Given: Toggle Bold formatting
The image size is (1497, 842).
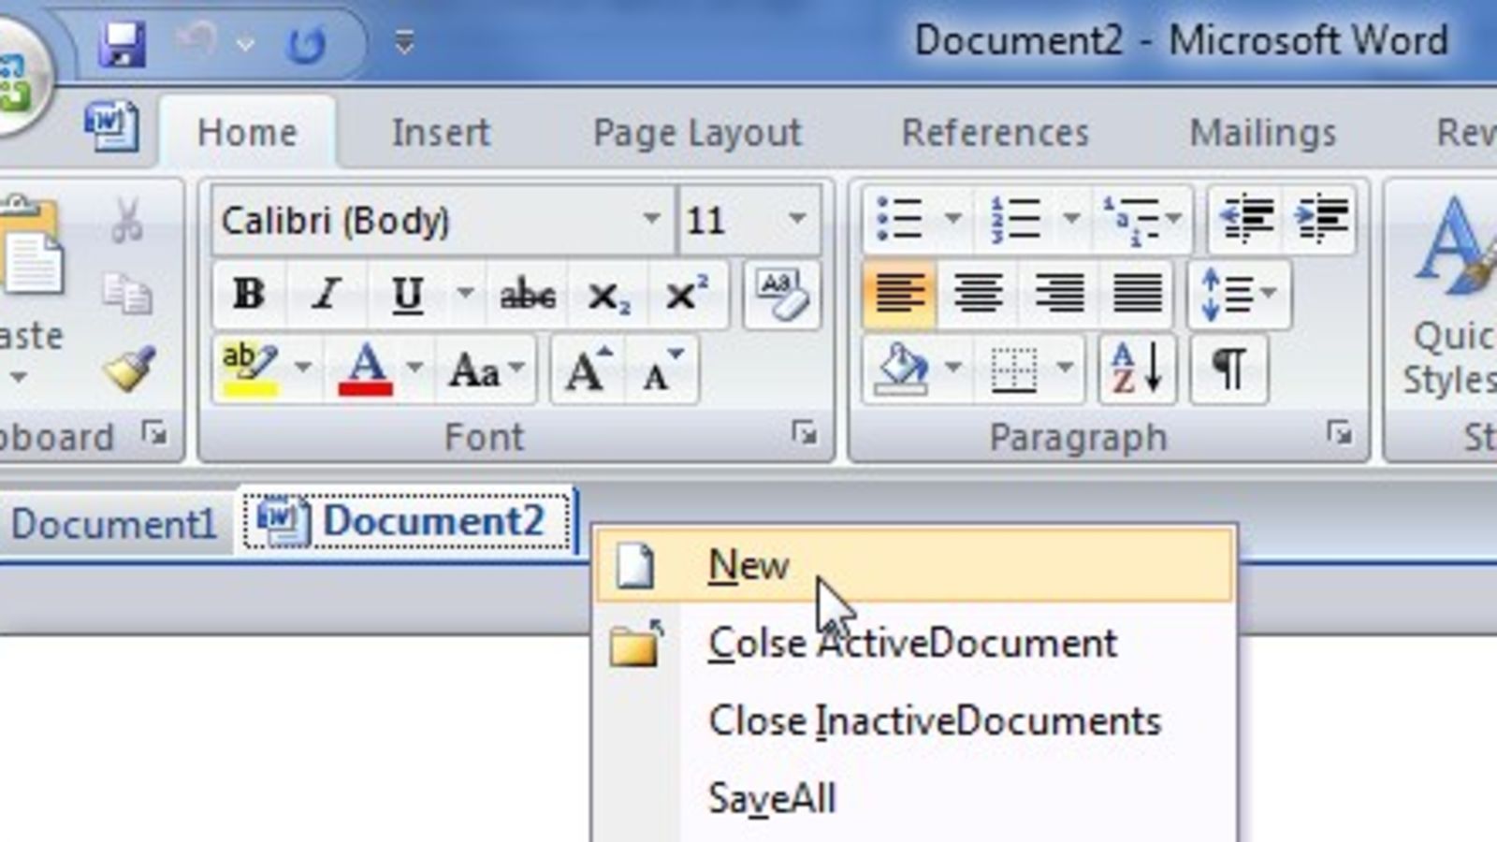Looking at the screenshot, I should 249,295.
